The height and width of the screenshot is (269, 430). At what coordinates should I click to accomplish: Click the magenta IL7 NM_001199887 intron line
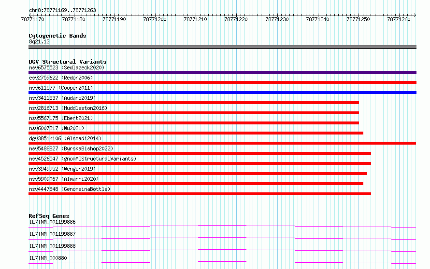point(222,238)
